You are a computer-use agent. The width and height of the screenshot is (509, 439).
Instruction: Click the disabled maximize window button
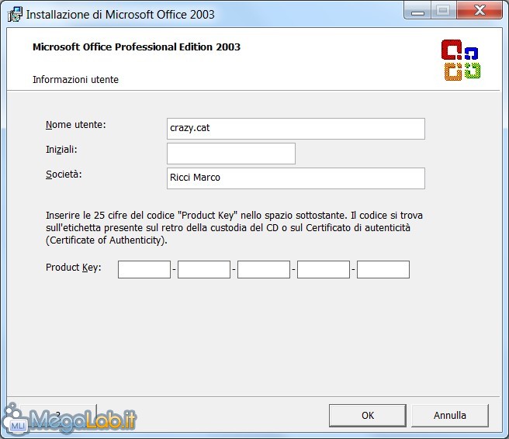click(443, 11)
